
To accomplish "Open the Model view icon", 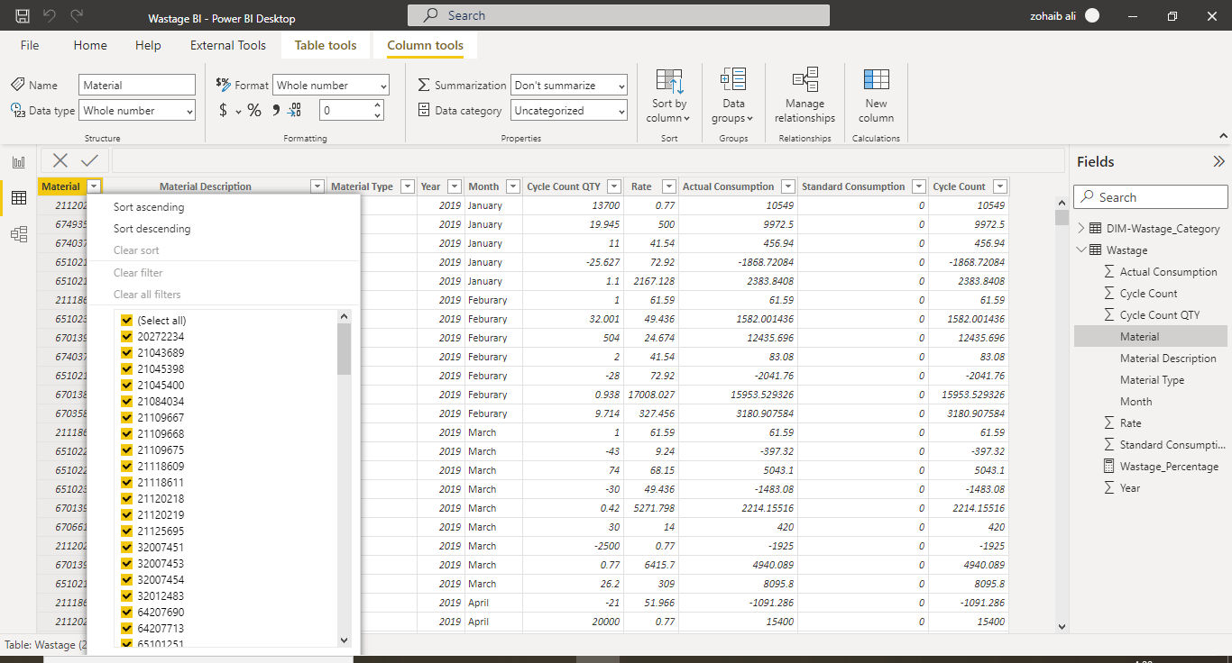I will click(18, 234).
